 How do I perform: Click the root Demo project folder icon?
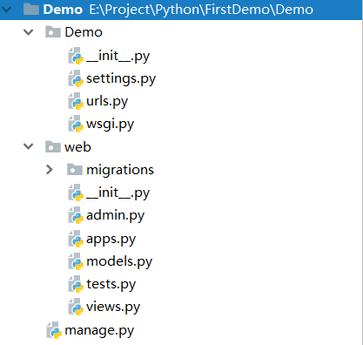coord(31,9)
